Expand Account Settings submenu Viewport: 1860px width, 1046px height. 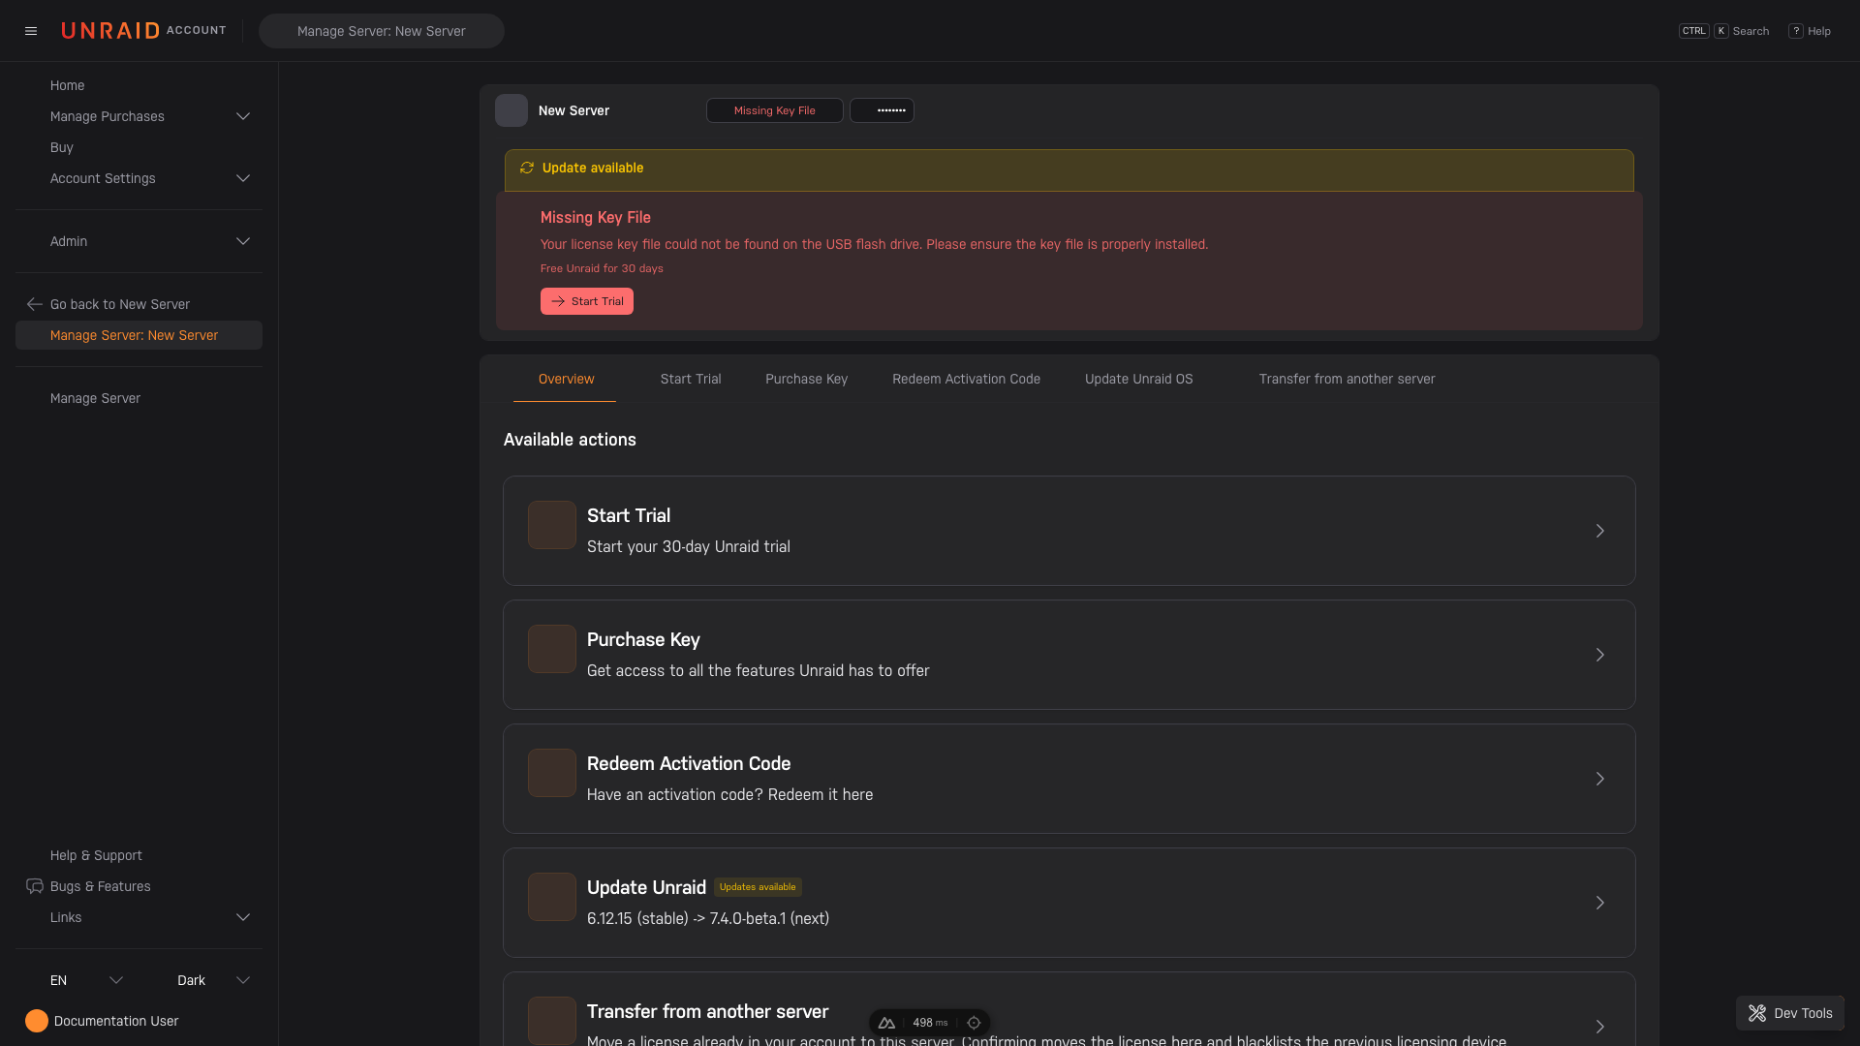coord(243,178)
